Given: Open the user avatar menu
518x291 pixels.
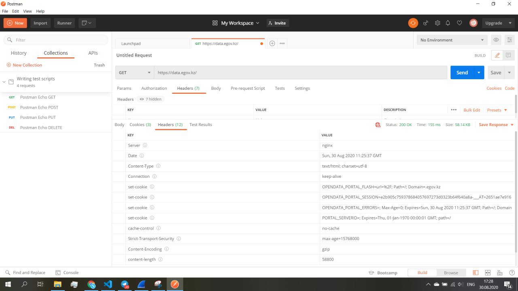Looking at the screenshot, I should pos(473,23).
